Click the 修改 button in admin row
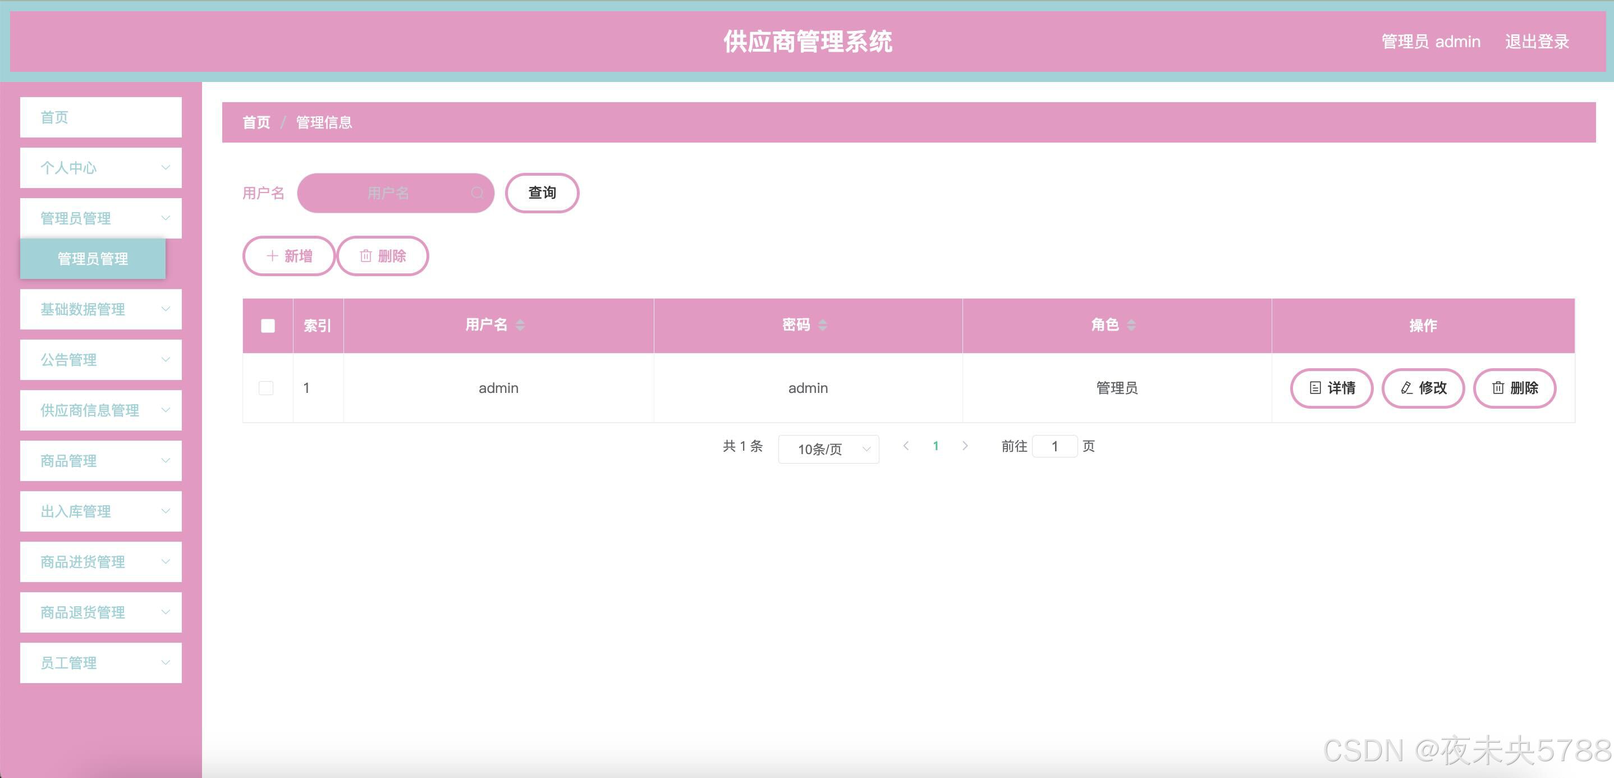Viewport: 1614px width, 778px height. click(x=1423, y=388)
